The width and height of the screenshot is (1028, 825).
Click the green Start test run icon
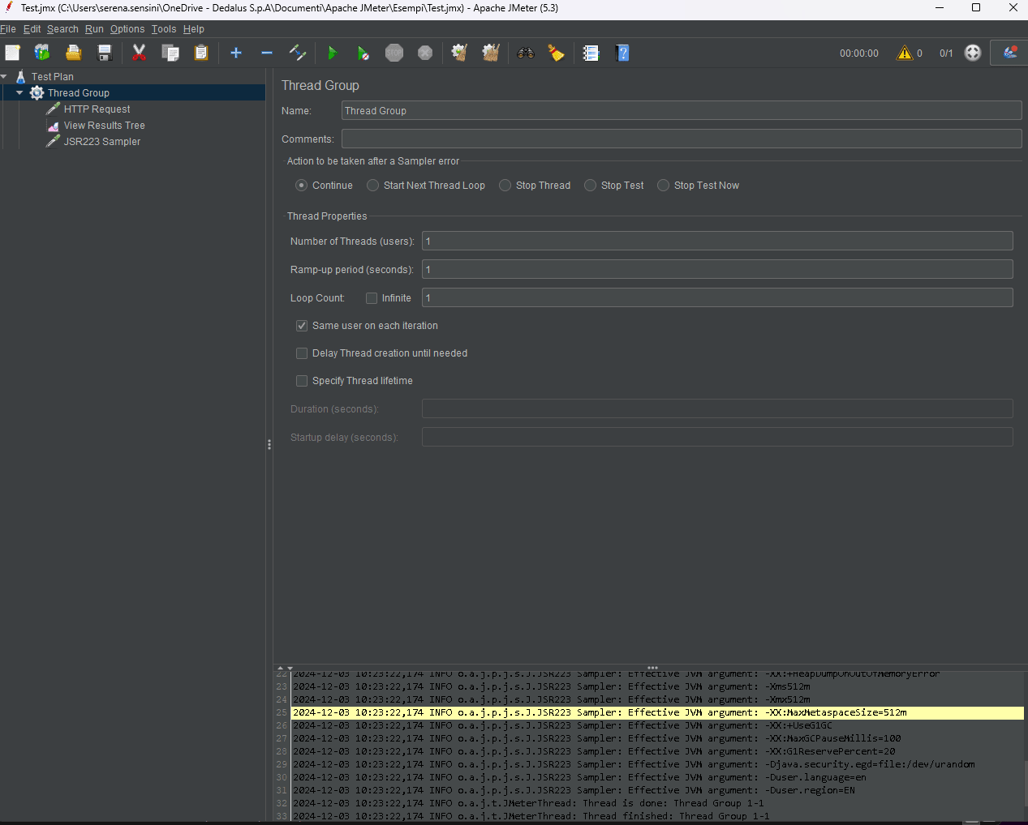tap(332, 53)
